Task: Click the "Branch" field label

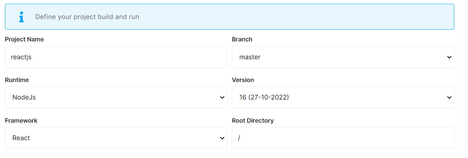Action: tap(242, 39)
